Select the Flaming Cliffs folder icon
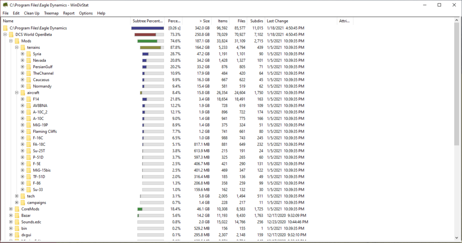The height and width of the screenshot is (243, 462). pos(29,131)
